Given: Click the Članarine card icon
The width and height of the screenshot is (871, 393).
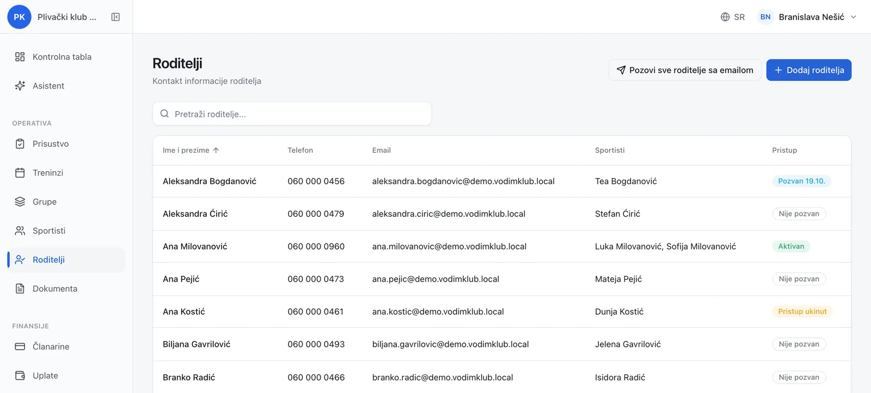Looking at the screenshot, I should click(20, 346).
